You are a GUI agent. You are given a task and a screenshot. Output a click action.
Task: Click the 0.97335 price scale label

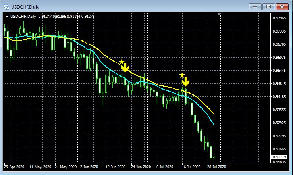click(x=279, y=31)
